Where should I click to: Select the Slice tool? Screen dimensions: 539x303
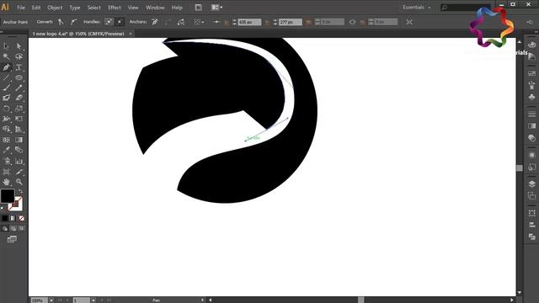(x=19, y=172)
